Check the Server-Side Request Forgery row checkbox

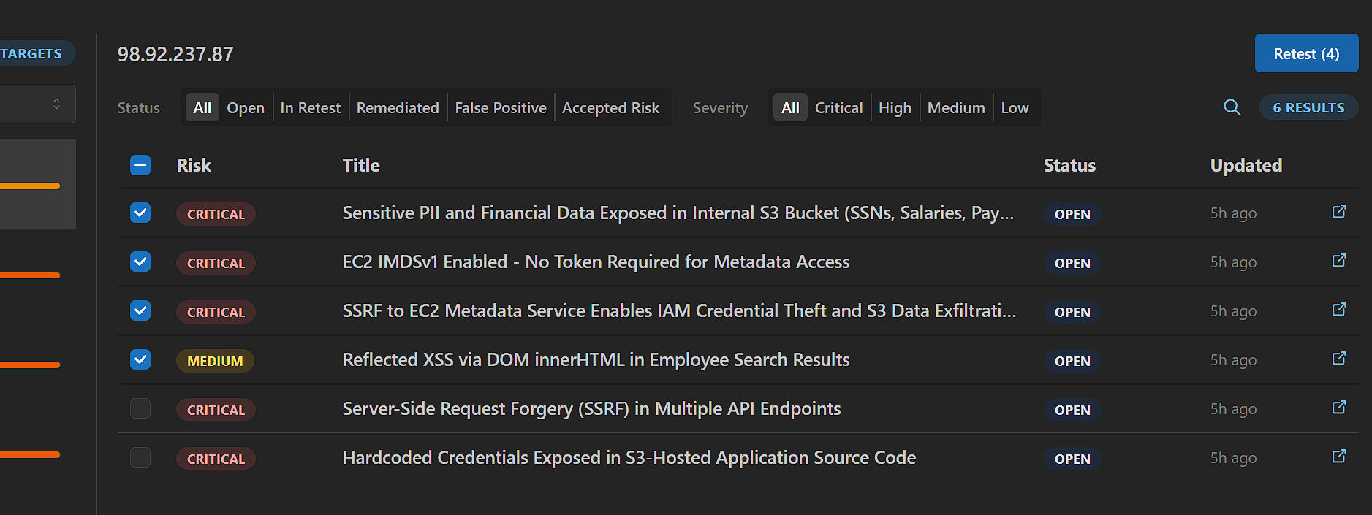pyautogui.click(x=140, y=408)
